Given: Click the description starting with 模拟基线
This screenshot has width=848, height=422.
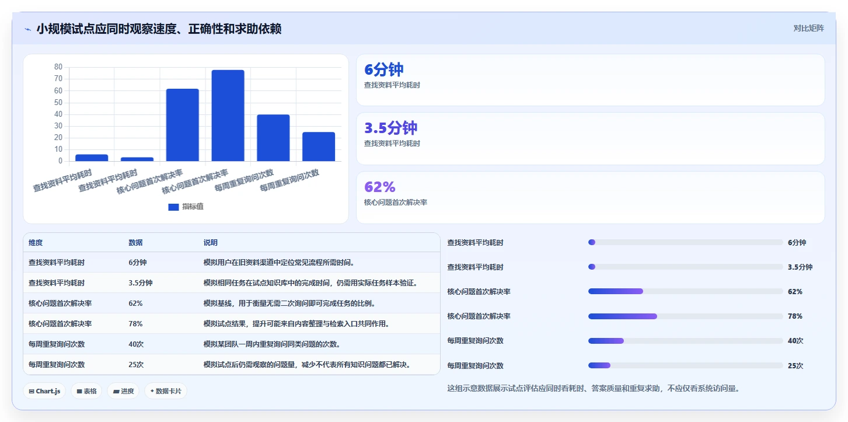Looking at the screenshot, I should pos(290,304).
